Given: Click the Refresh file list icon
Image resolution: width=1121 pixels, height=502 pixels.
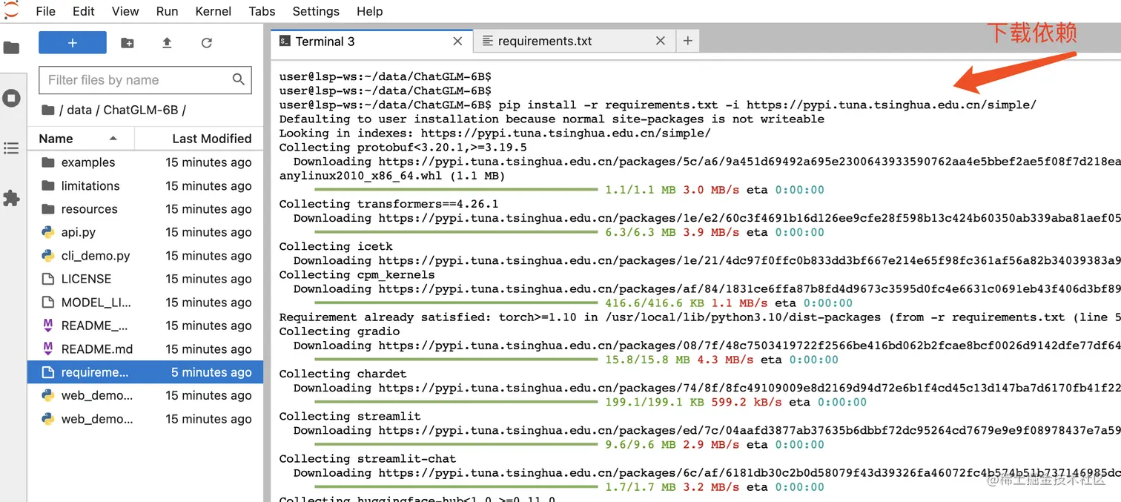Looking at the screenshot, I should [x=207, y=43].
